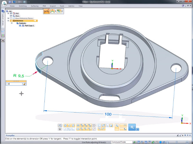The width and height of the screenshot is (193, 144).
Task: Click the Save icon in quick access toolbar
Action: [x=10, y=2]
